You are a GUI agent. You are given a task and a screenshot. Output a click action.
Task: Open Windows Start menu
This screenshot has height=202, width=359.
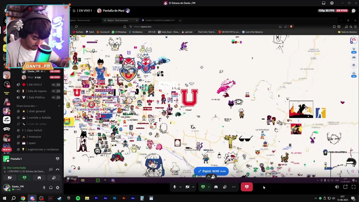(x=4, y=198)
